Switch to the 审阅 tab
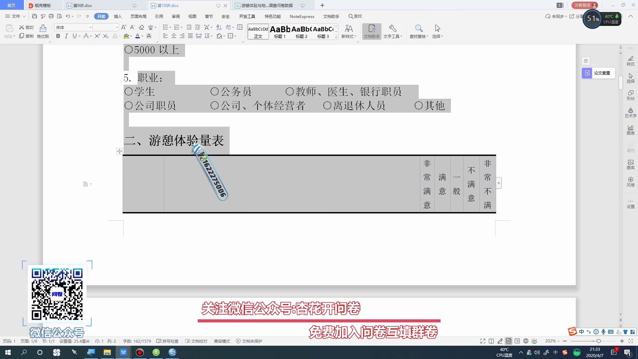This screenshot has width=638, height=359. (175, 16)
